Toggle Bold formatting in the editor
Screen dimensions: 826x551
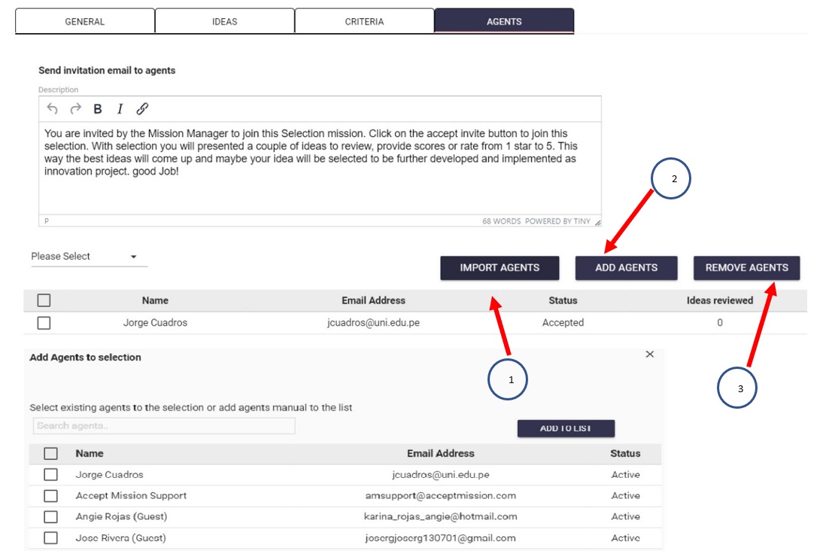tap(98, 109)
